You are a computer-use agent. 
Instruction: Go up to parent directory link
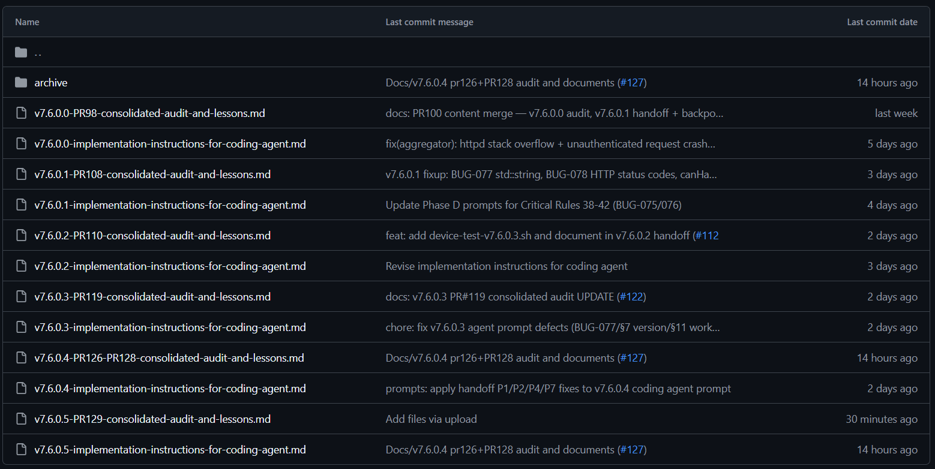(x=38, y=53)
